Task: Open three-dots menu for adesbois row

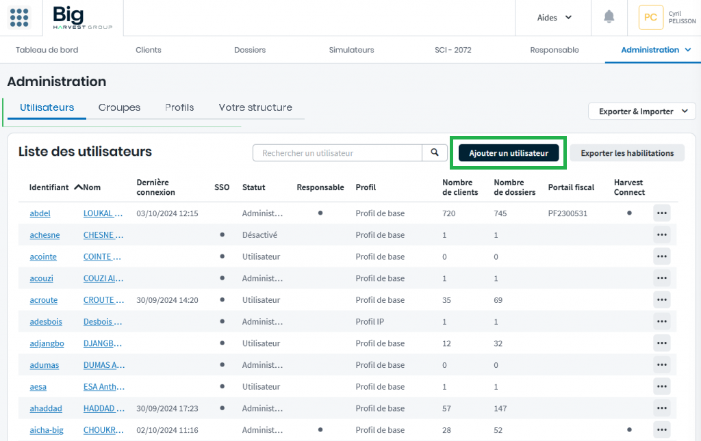Action: (x=661, y=322)
